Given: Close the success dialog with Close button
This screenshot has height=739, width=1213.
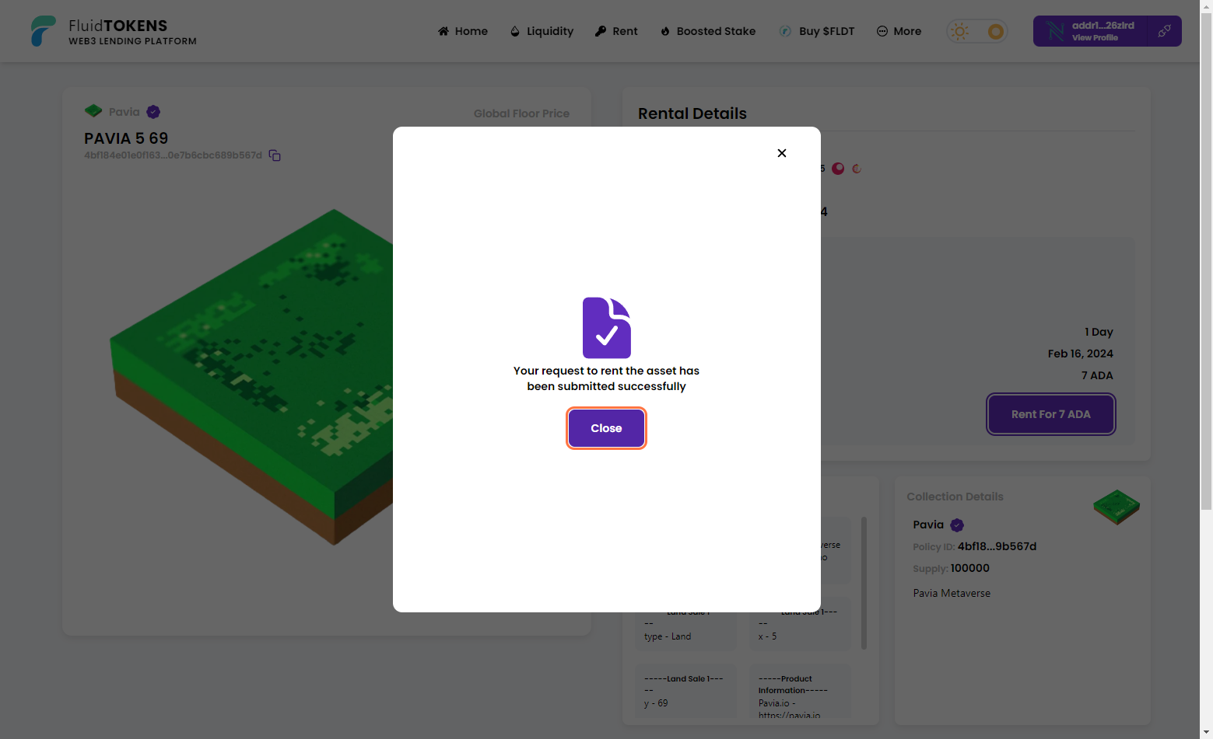Looking at the screenshot, I should point(606,428).
